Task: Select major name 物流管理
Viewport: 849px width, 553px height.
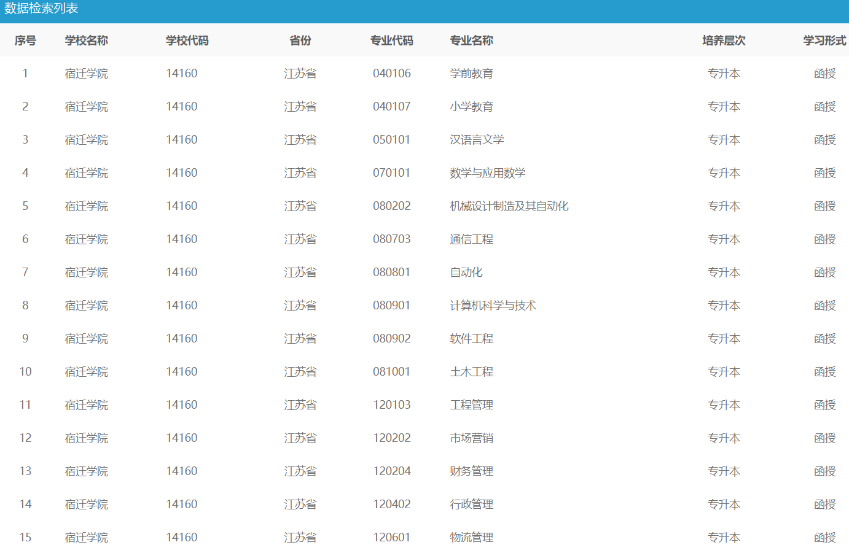Action: [x=472, y=538]
